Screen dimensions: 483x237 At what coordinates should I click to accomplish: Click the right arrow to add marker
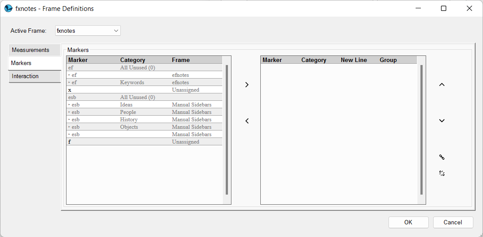click(247, 85)
